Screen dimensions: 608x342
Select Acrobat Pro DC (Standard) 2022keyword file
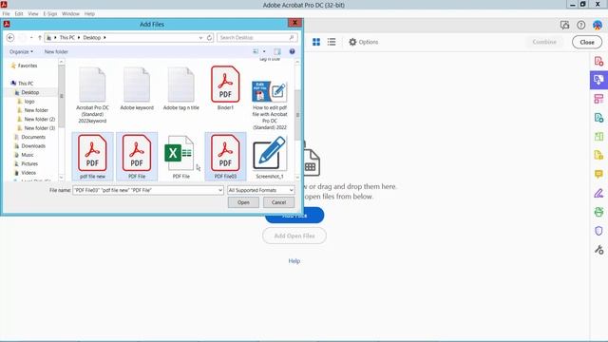[92, 85]
